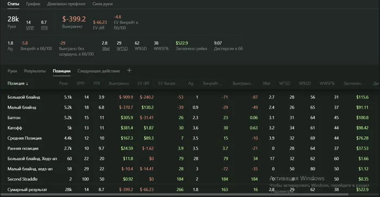380x197 pixels.
Task: Click the $-399.2 Выиграно summary value
Action: [74, 19]
